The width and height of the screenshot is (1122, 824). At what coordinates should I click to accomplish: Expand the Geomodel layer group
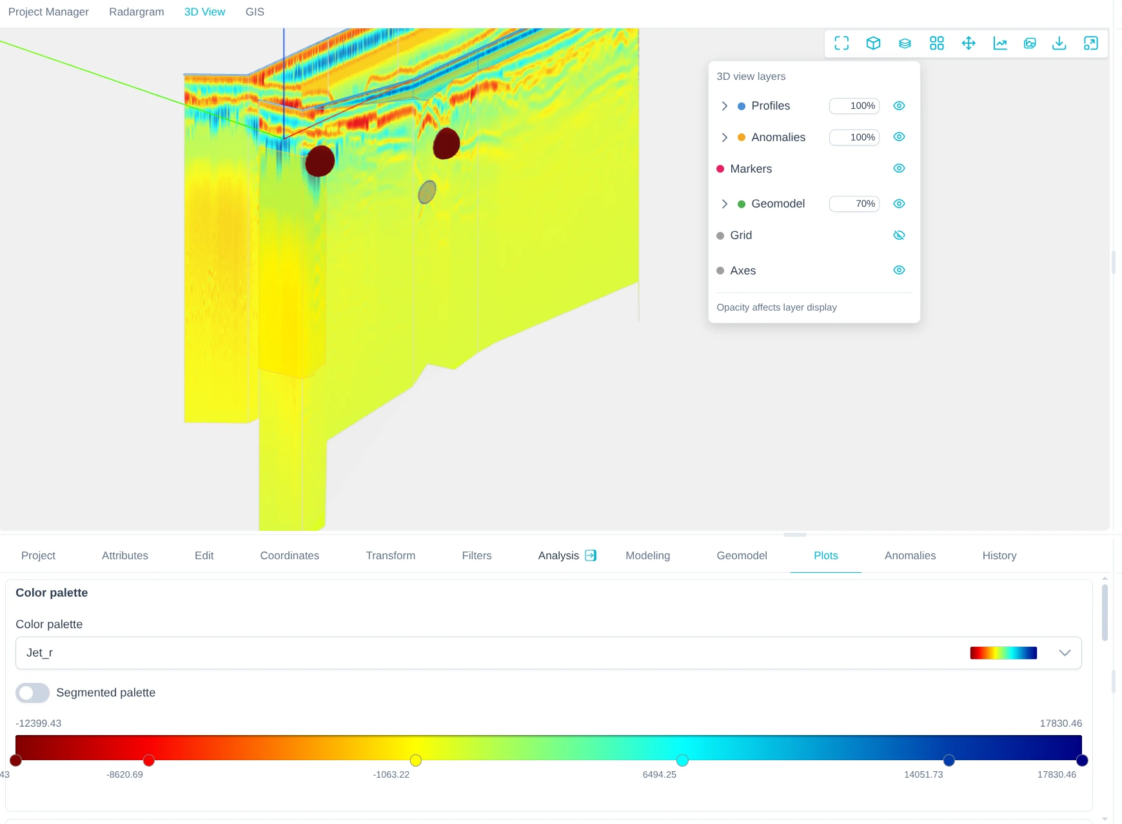(x=724, y=204)
